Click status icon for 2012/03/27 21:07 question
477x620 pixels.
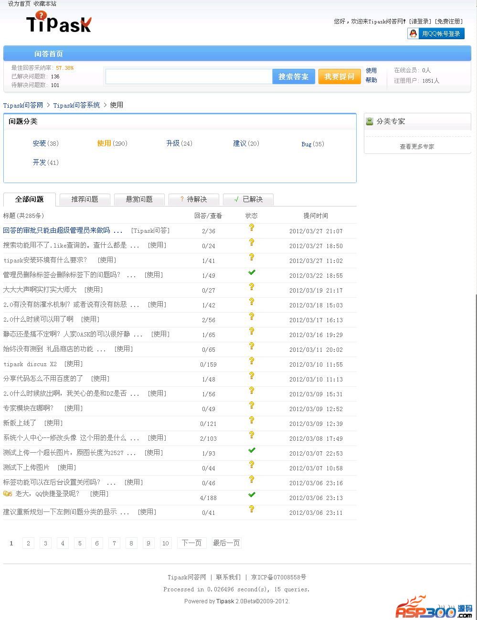(252, 228)
